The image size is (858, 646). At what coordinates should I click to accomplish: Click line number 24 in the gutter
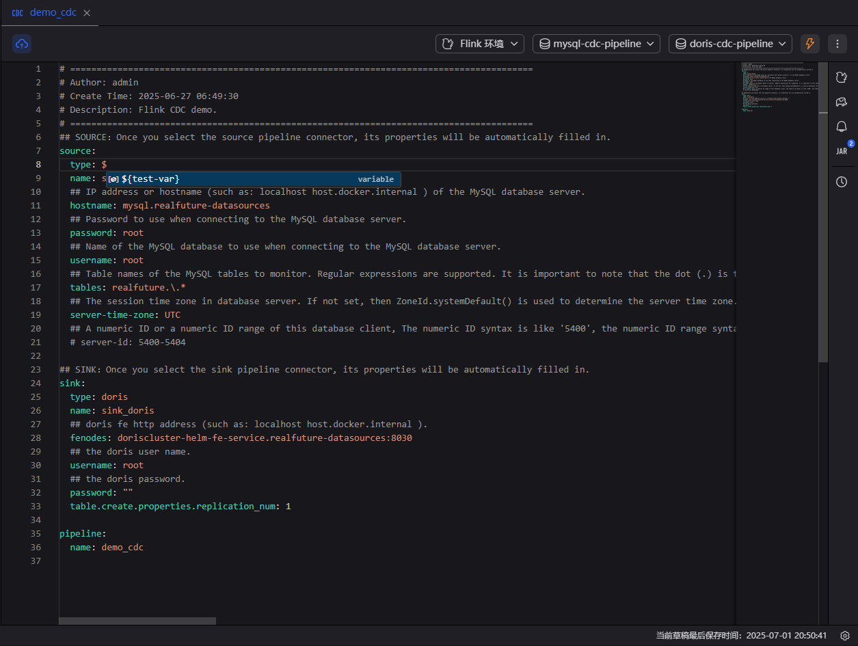pos(36,383)
